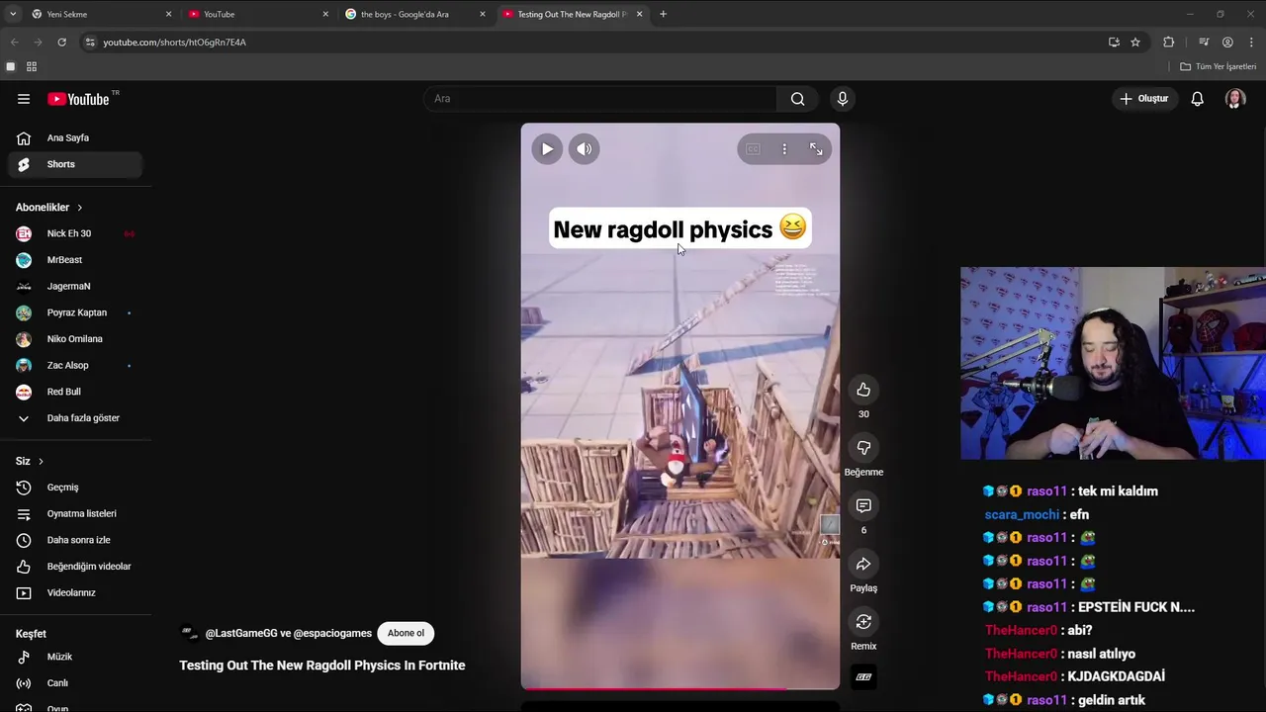
Task: Expand the Abonelikler section
Action: [49, 208]
